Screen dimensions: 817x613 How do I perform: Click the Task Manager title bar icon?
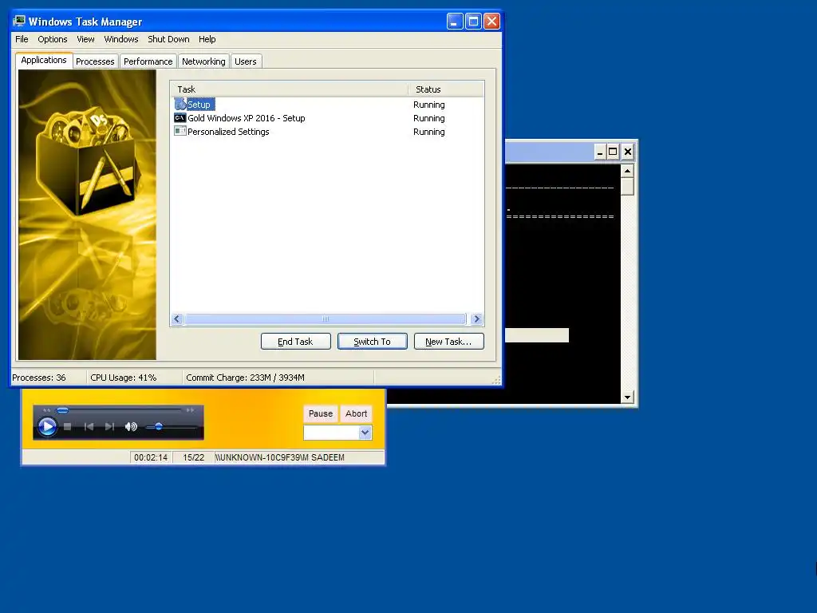pos(19,21)
